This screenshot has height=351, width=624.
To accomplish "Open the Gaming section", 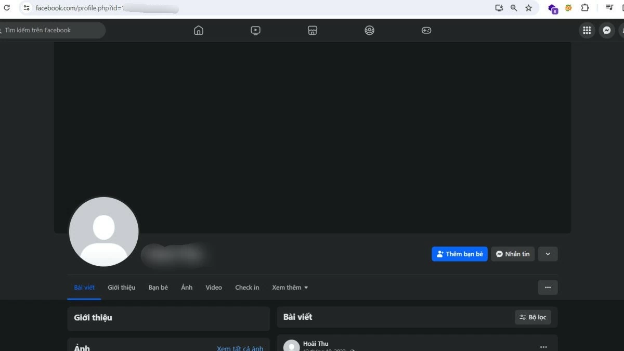I will click(x=426, y=30).
